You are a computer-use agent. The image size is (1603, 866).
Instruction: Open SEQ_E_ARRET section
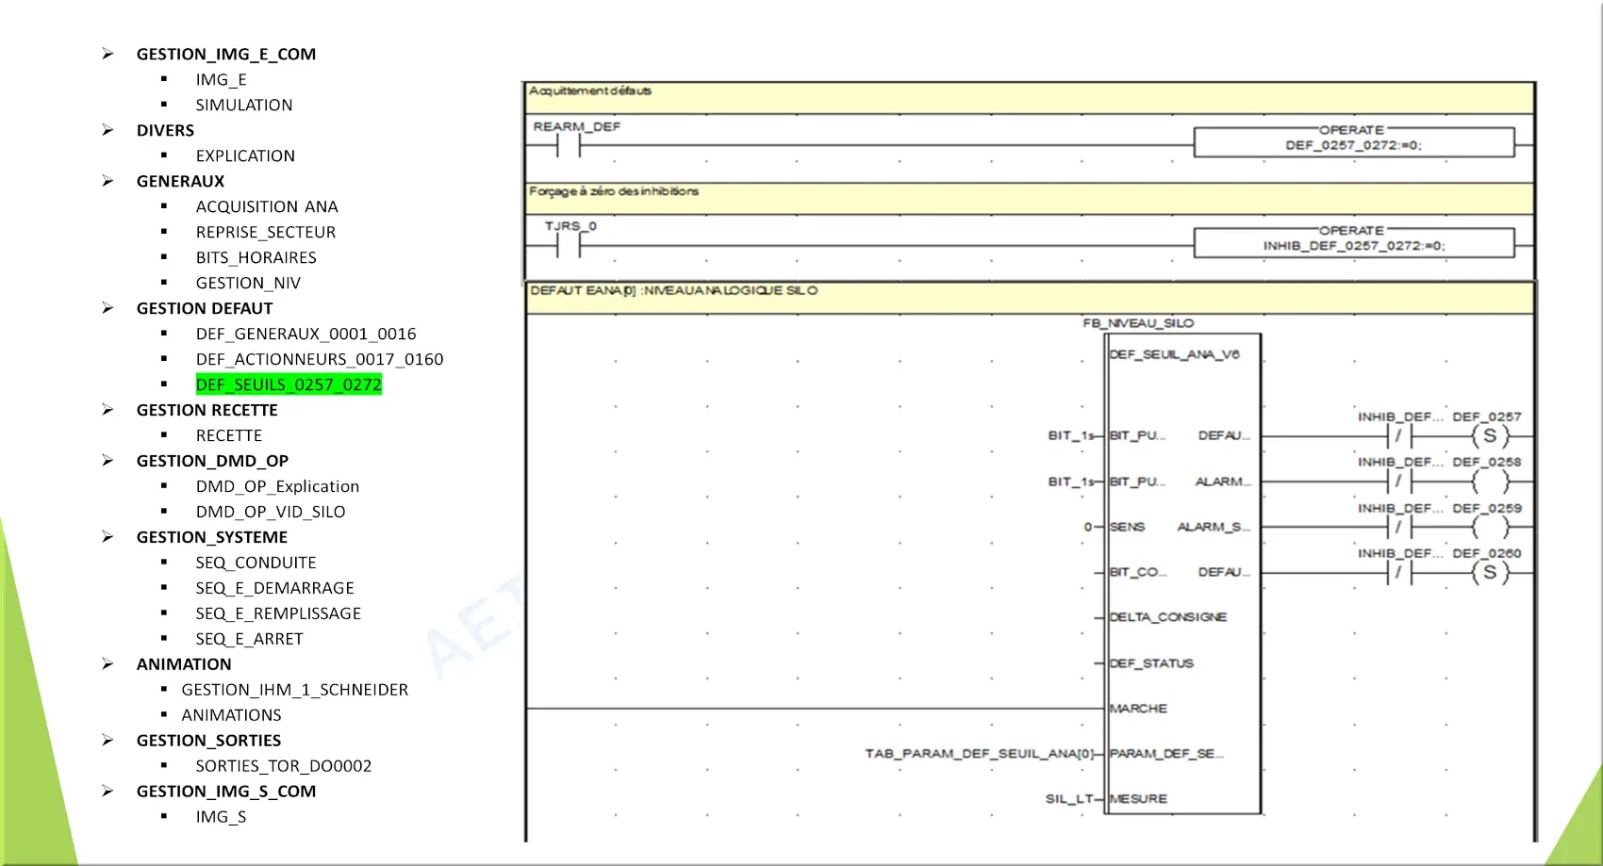pyautogui.click(x=250, y=640)
